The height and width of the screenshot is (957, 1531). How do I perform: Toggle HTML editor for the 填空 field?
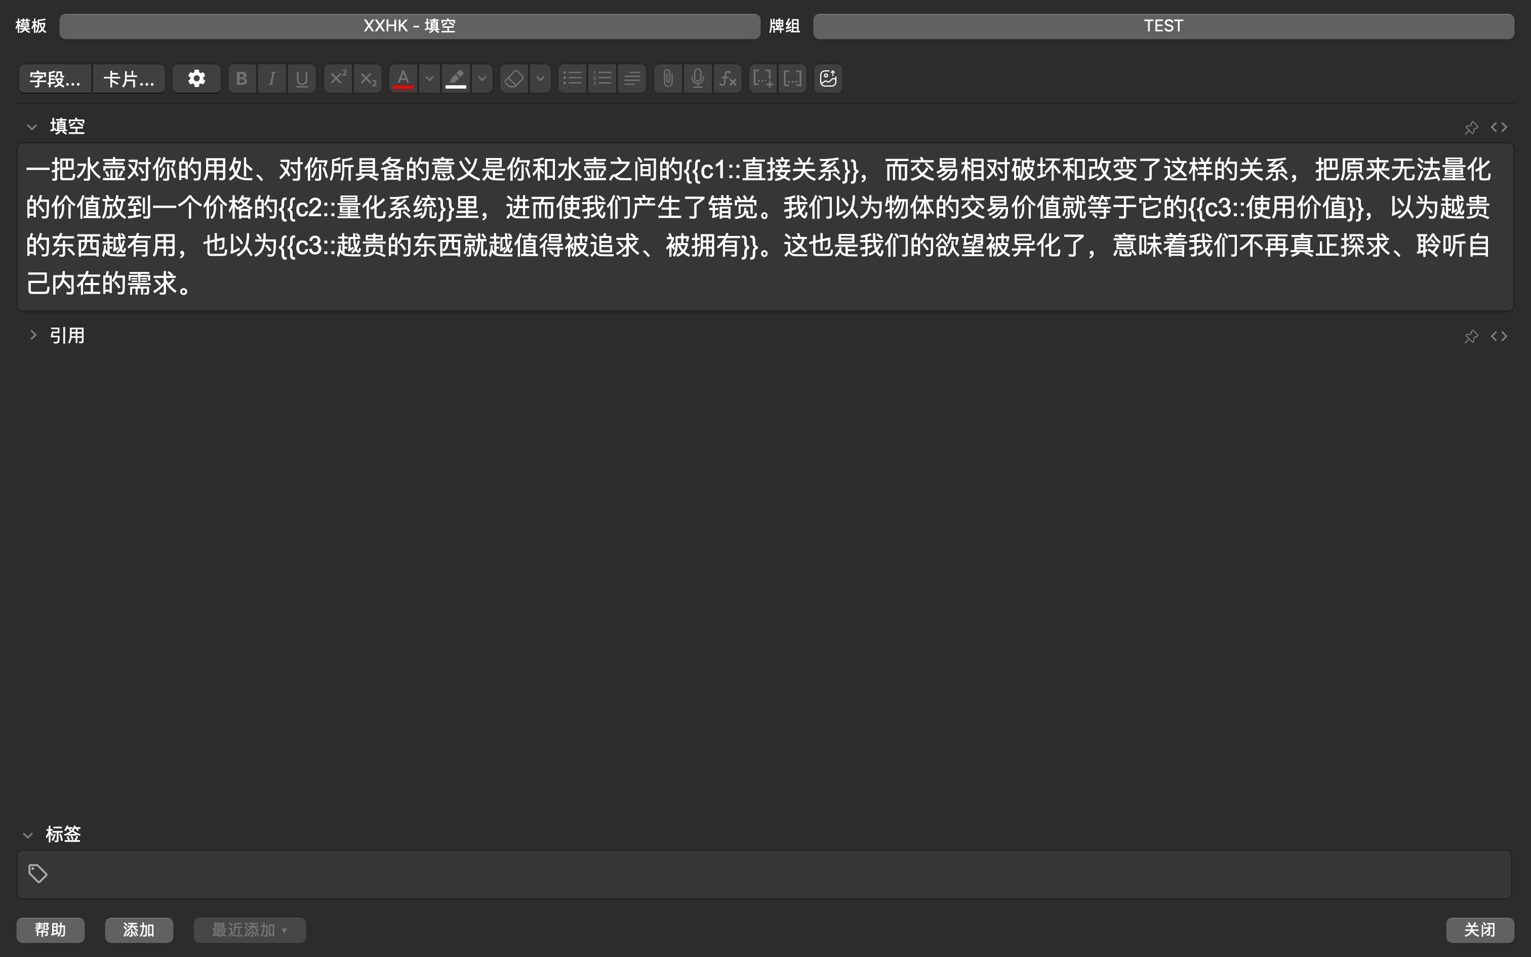1499,127
